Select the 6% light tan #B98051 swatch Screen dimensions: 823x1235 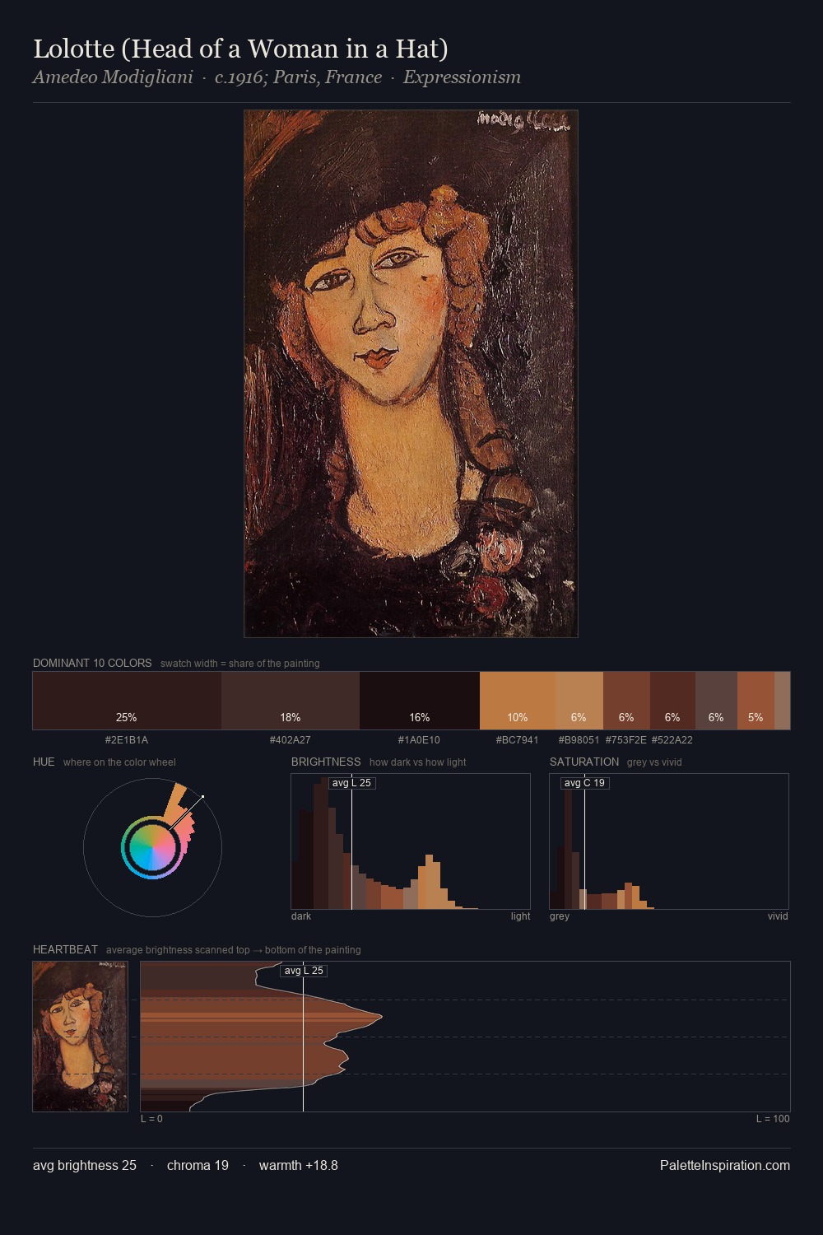579,701
